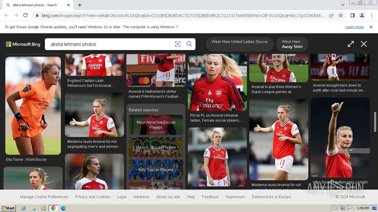Viewport: 378px width, 212px height.
Task: Bookmark this page with star icon
Action: 341,15
